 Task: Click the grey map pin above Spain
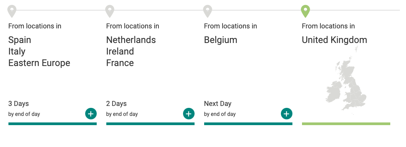click(x=12, y=12)
